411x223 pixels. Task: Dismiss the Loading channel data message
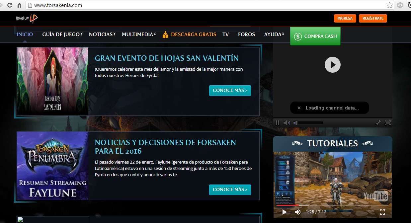[299, 108]
